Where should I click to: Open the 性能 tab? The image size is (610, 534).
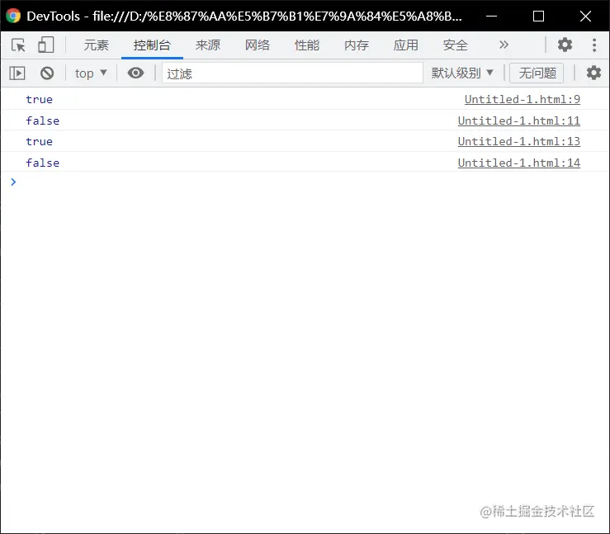point(306,45)
